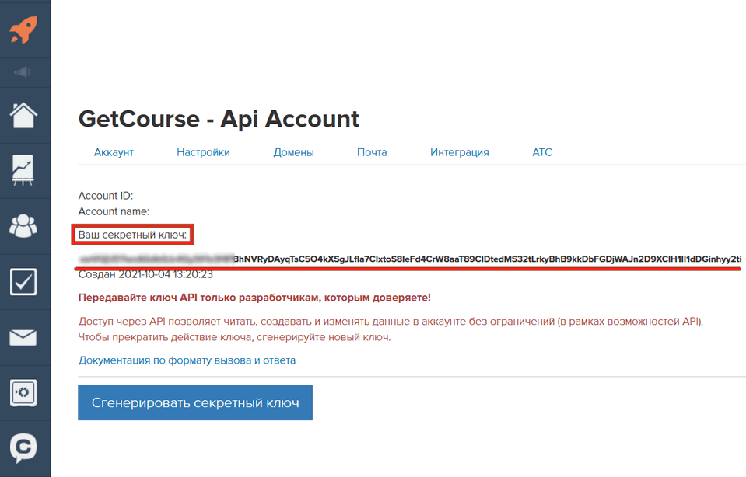Open the mail envelope icon

(25, 337)
